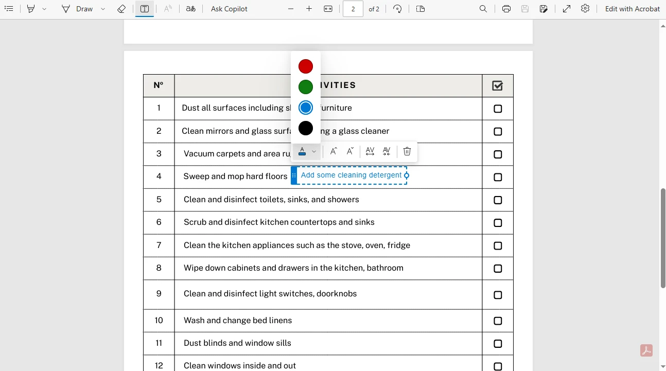
Task: Click the Page view icon
Action: pyautogui.click(x=420, y=9)
